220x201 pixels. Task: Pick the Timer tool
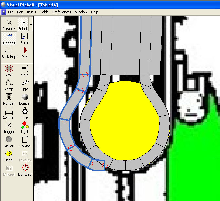(x=25, y=113)
